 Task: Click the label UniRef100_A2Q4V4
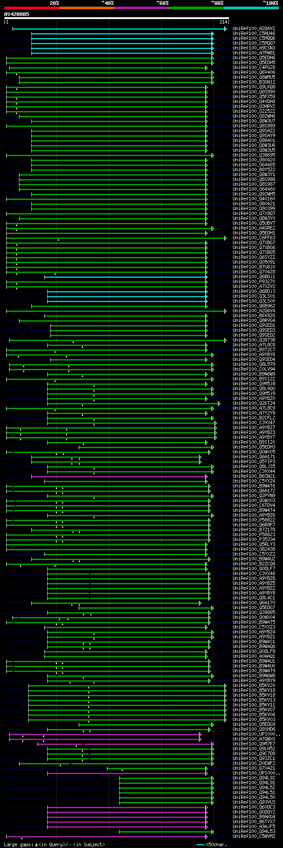pos(254,311)
